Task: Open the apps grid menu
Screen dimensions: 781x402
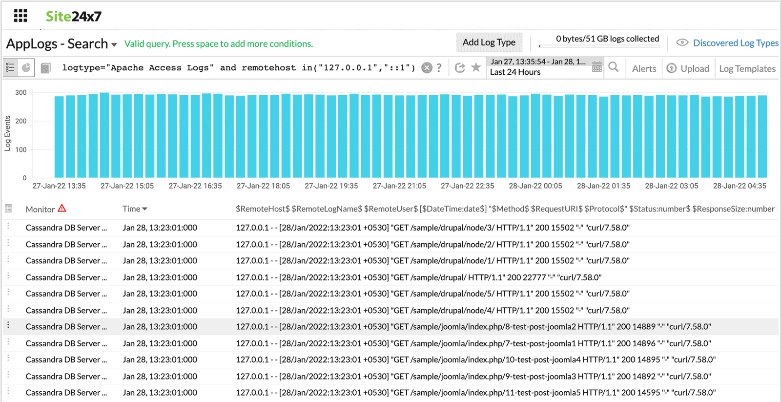Action: coord(20,16)
